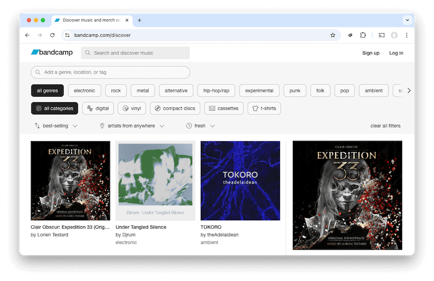Bookmark this page with the star icon
The image size is (434, 281).
(333, 35)
